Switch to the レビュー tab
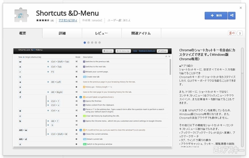Image resolution: width=249 pixels, height=158 pixels. pyautogui.click(x=102, y=33)
